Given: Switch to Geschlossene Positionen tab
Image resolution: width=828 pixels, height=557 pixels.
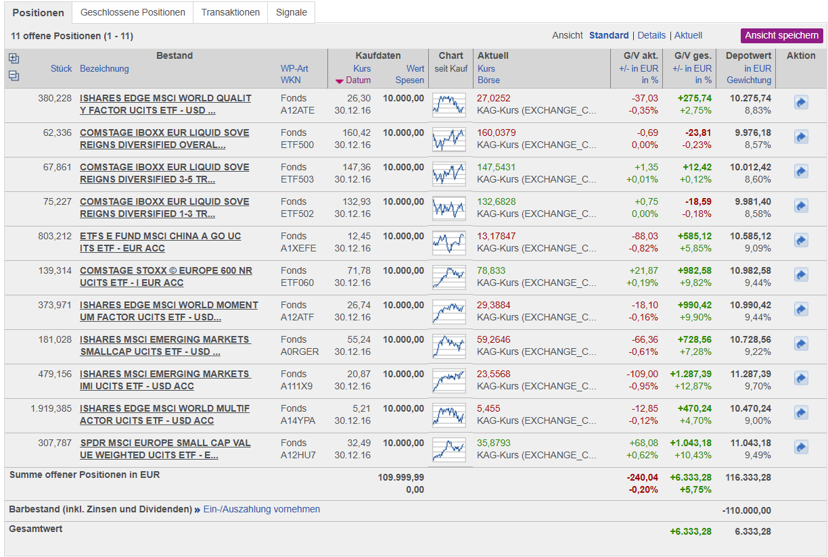Looking at the screenshot, I should (x=133, y=12).
